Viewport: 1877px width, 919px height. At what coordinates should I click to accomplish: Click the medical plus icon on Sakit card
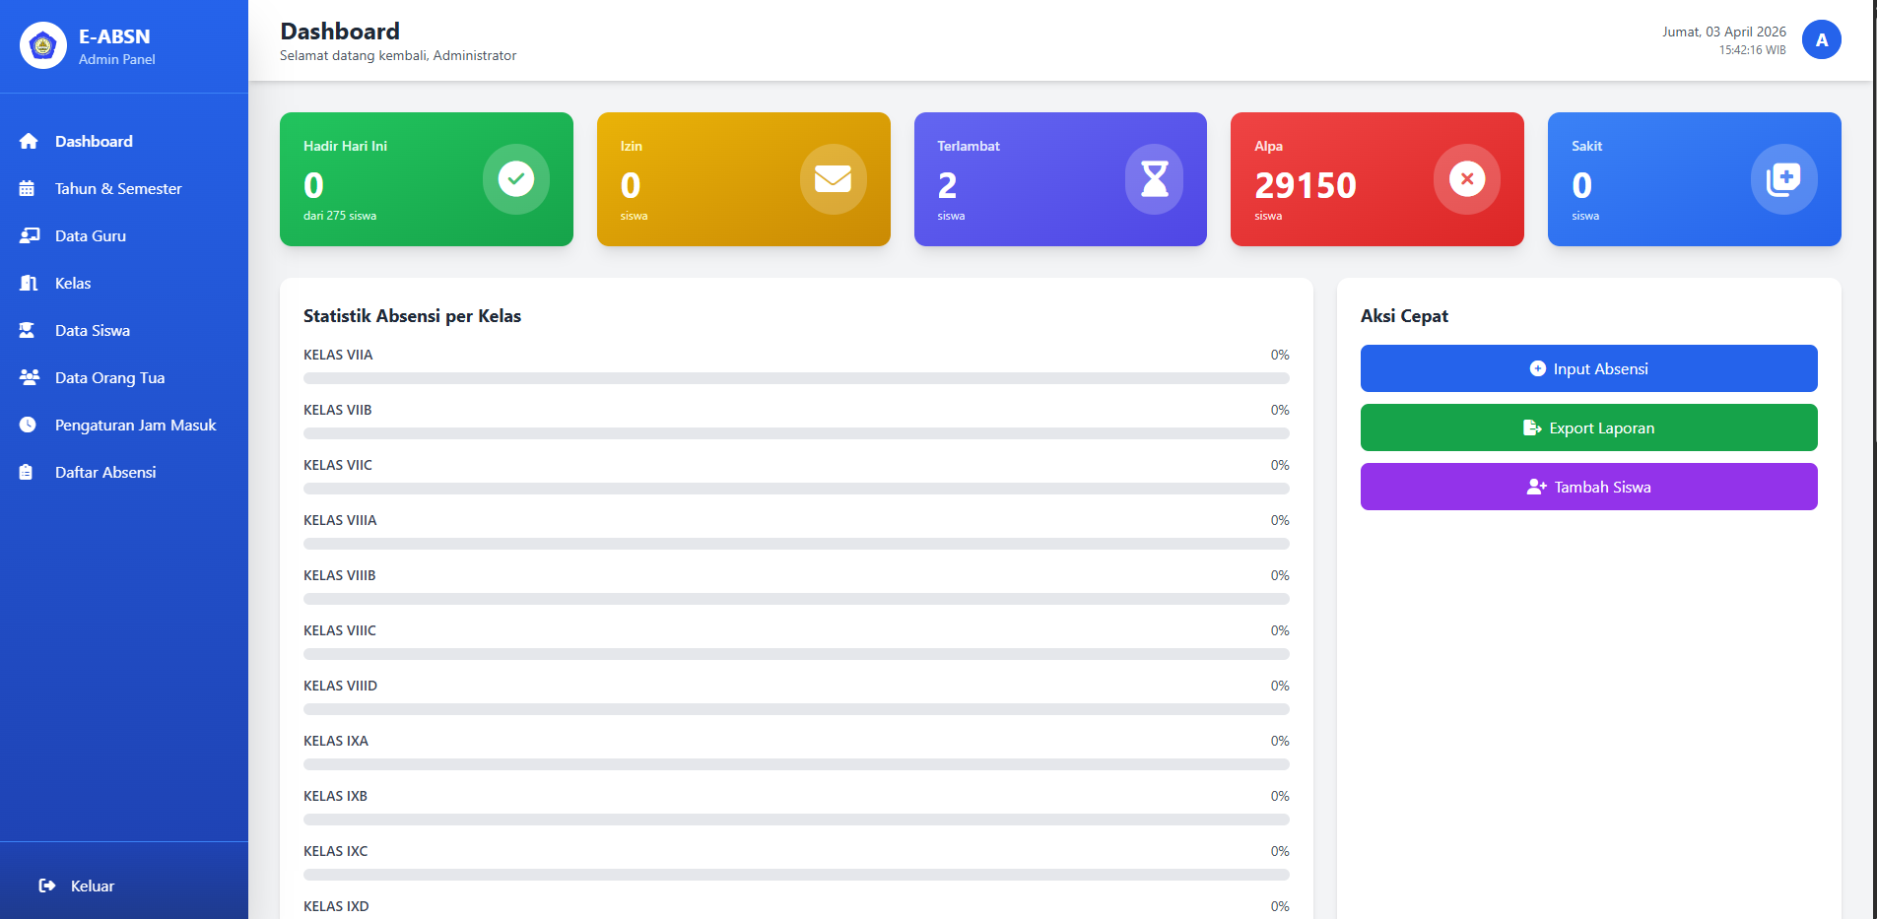(x=1783, y=178)
